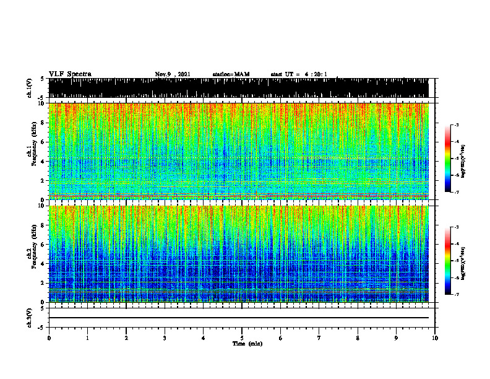
Task: Click the black ch.1 waveform strip plot
Action: 238,88
